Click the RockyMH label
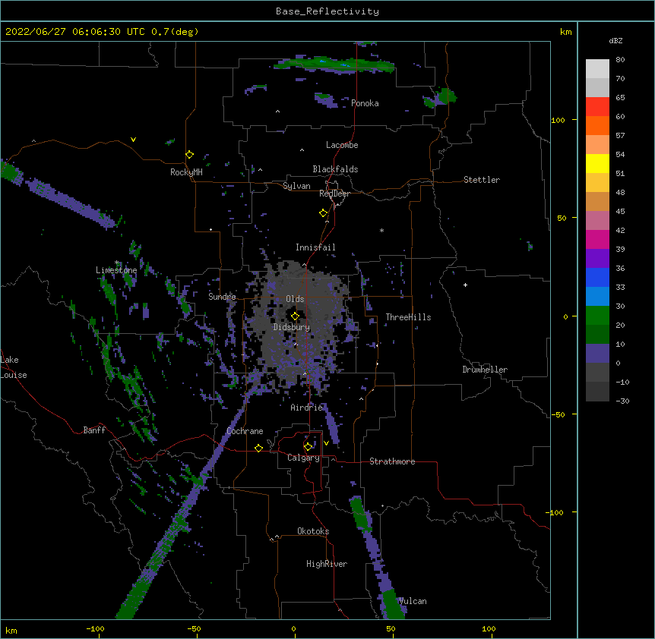 186,172
